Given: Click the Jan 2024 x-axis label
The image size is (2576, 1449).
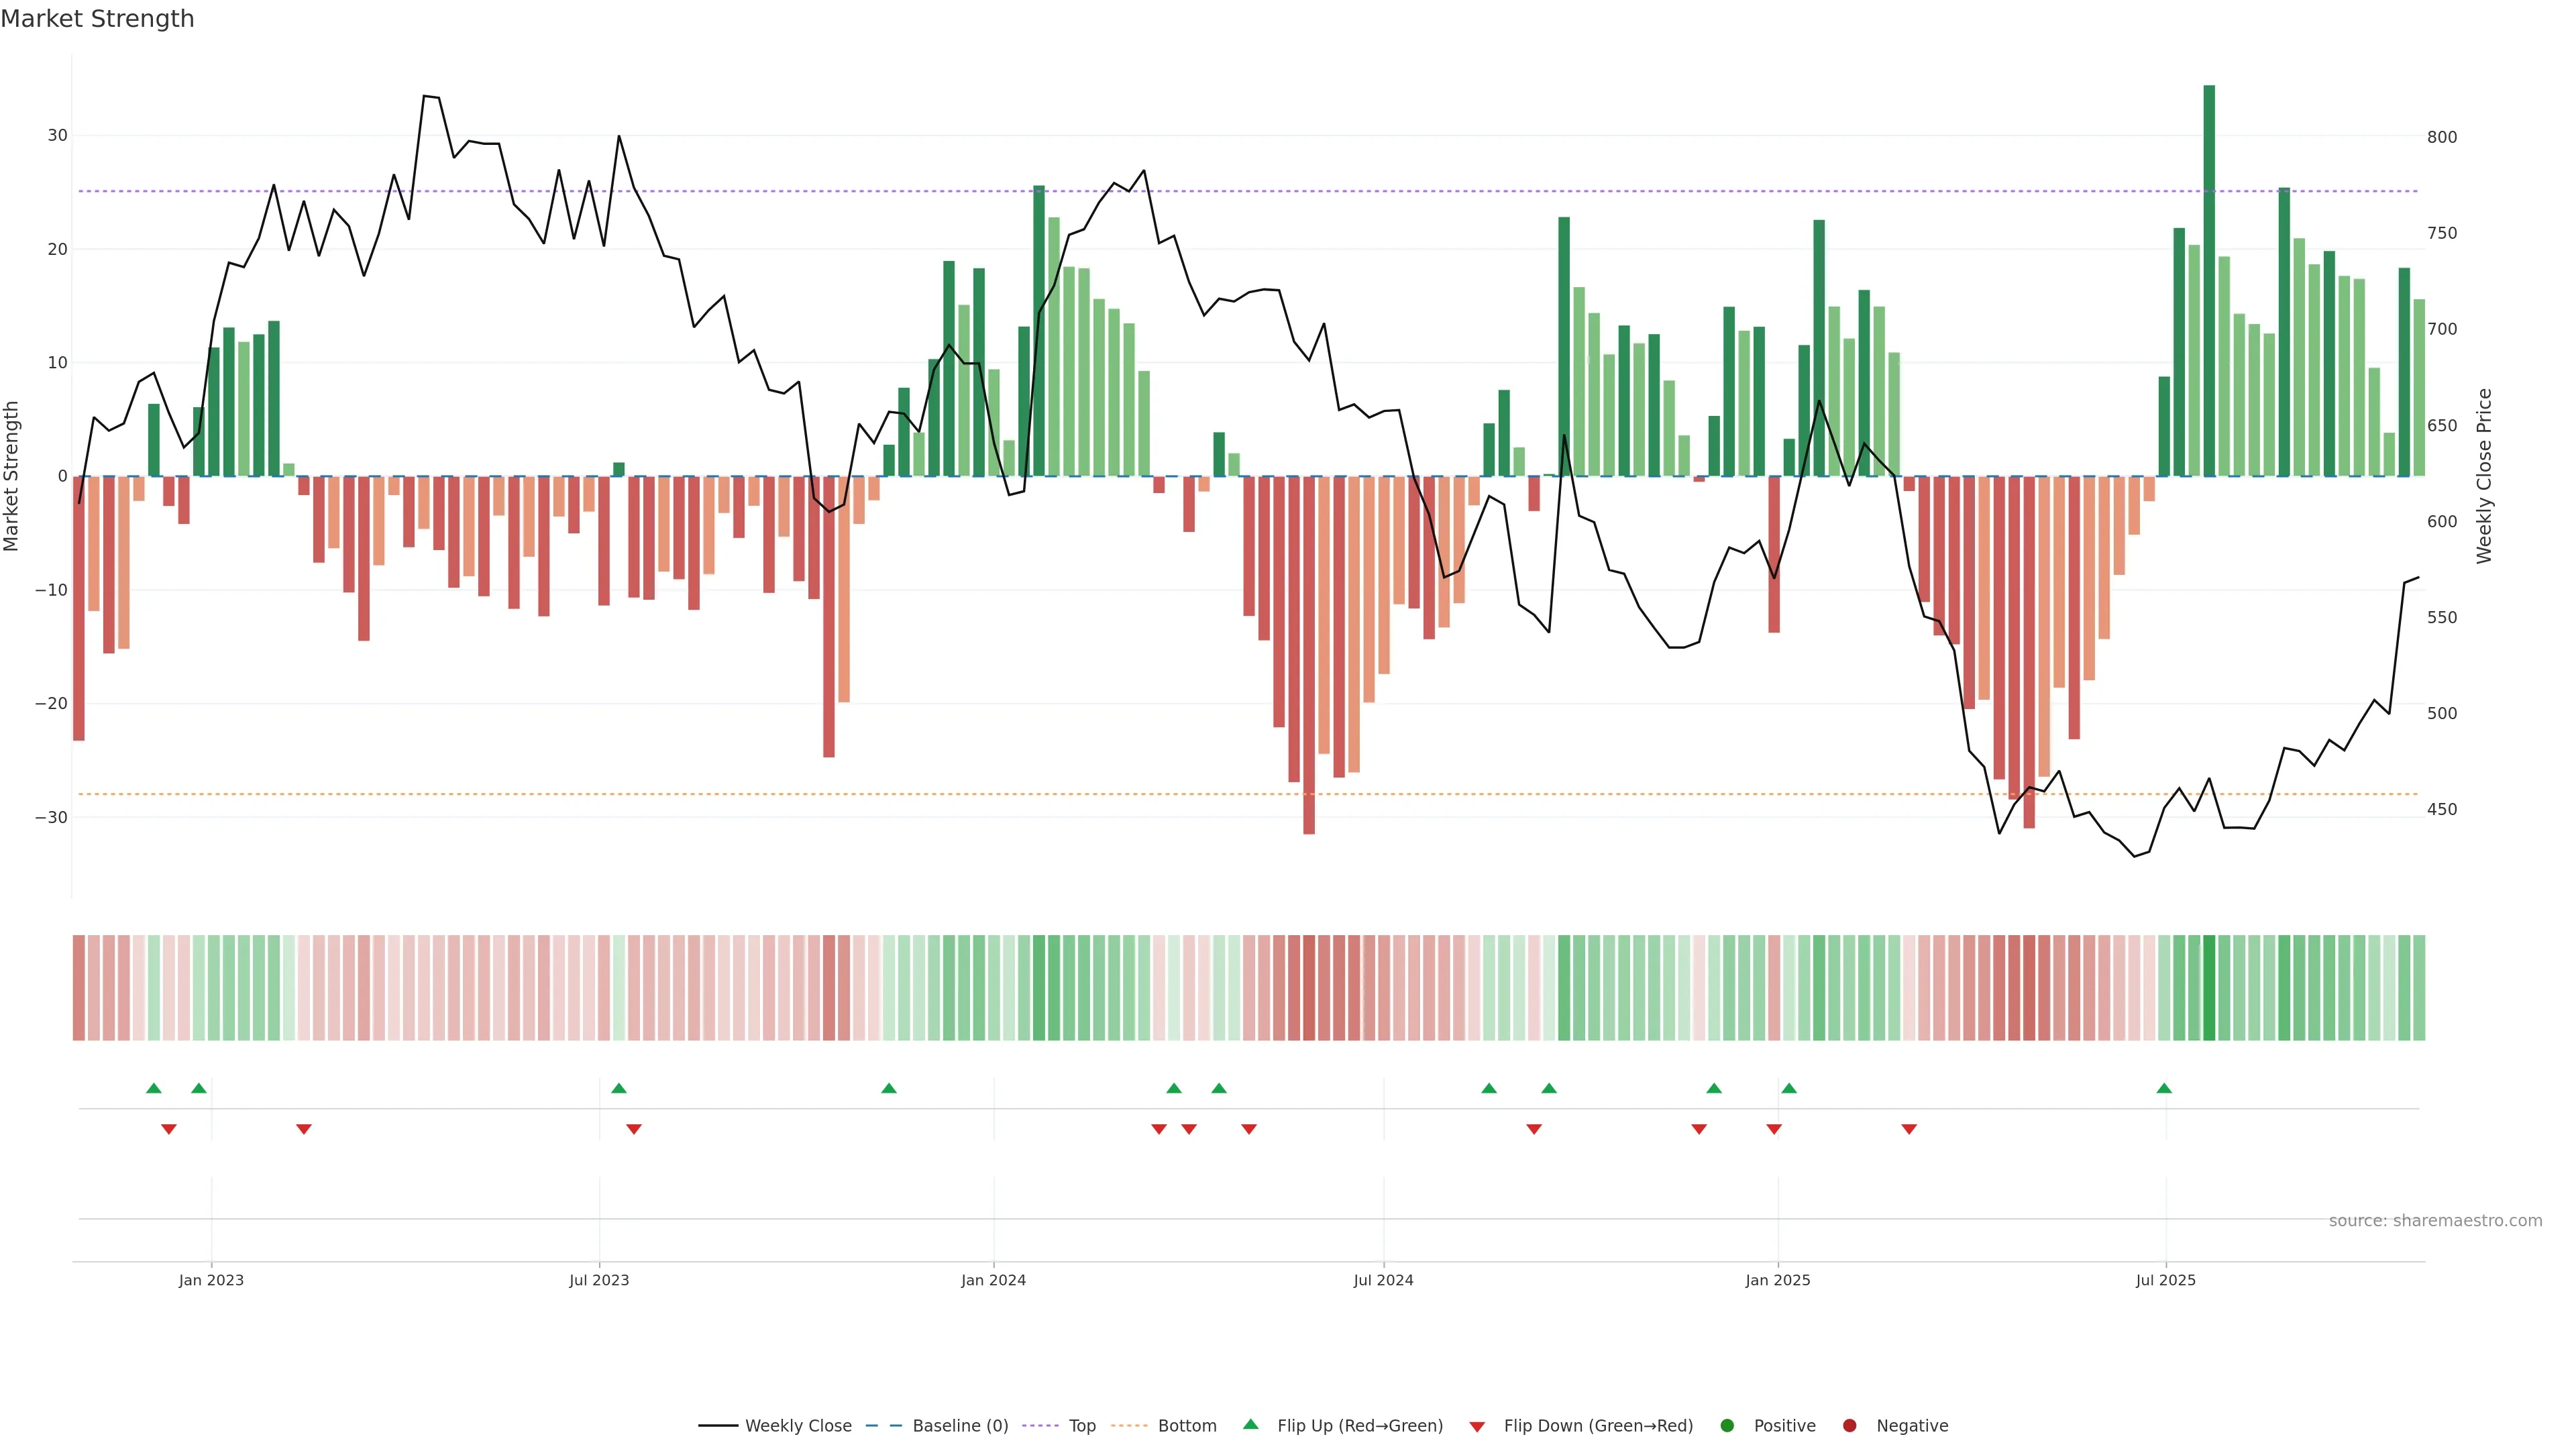Looking at the screenshot, I should (x=993, y=1280).
